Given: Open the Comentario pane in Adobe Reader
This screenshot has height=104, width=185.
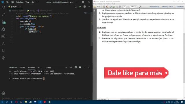Looking at the screenshot, I should click(x=180, y=7).
